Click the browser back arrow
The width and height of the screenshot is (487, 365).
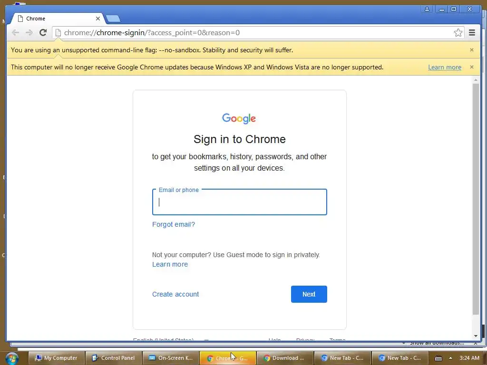[x=15, y=33]
